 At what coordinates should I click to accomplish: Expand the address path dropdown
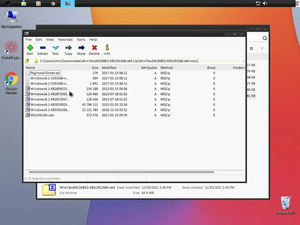click(x=243, y=61)
